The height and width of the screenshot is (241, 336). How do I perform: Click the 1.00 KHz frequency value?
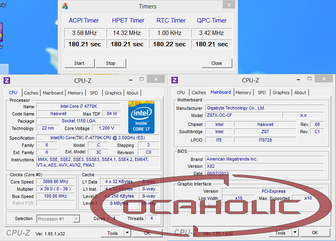pos(169,33)
